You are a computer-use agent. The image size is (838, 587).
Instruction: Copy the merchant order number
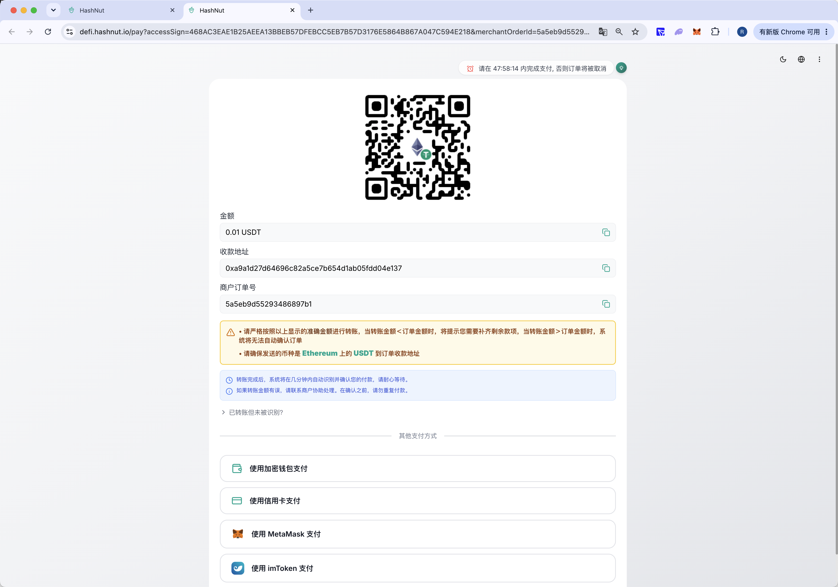pyautogui.click(x=606, y=304)
